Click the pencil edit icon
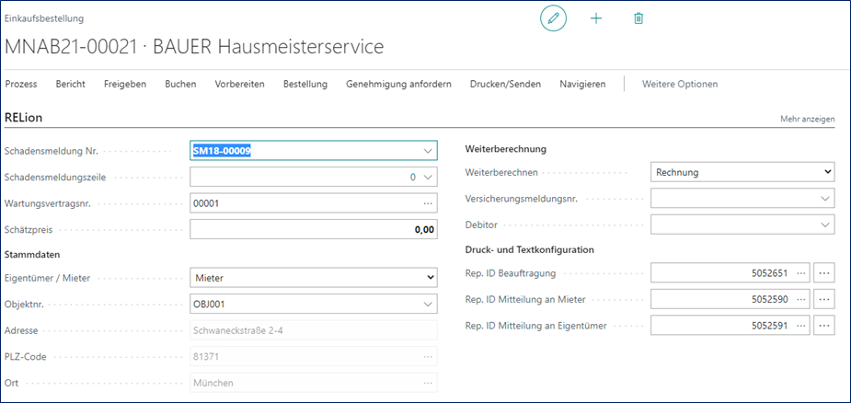This screenshot has width=851, height=403. (x=553, y=18)
